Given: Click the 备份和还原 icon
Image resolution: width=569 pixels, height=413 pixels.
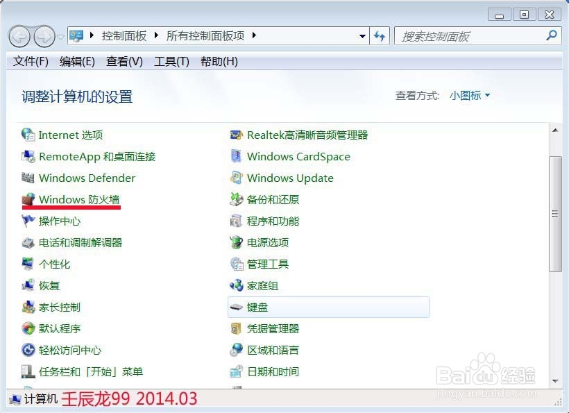Looking at the screenshot, I should click(236, 199).
